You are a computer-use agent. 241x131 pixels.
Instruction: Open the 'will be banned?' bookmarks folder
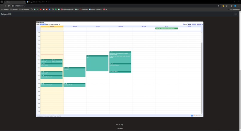tap(24, 9)
